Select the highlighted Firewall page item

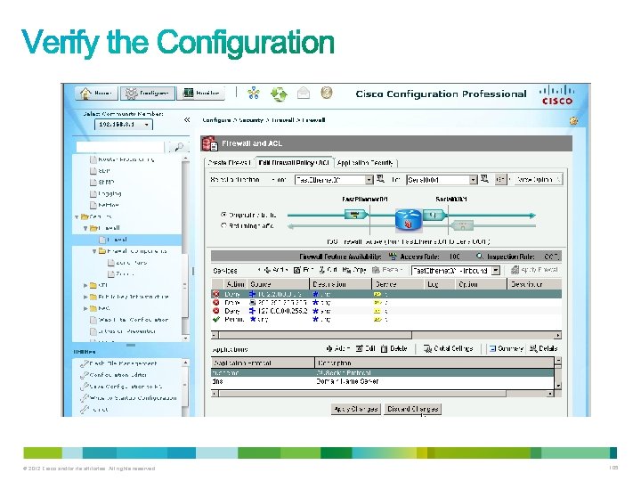click(126, 240)
